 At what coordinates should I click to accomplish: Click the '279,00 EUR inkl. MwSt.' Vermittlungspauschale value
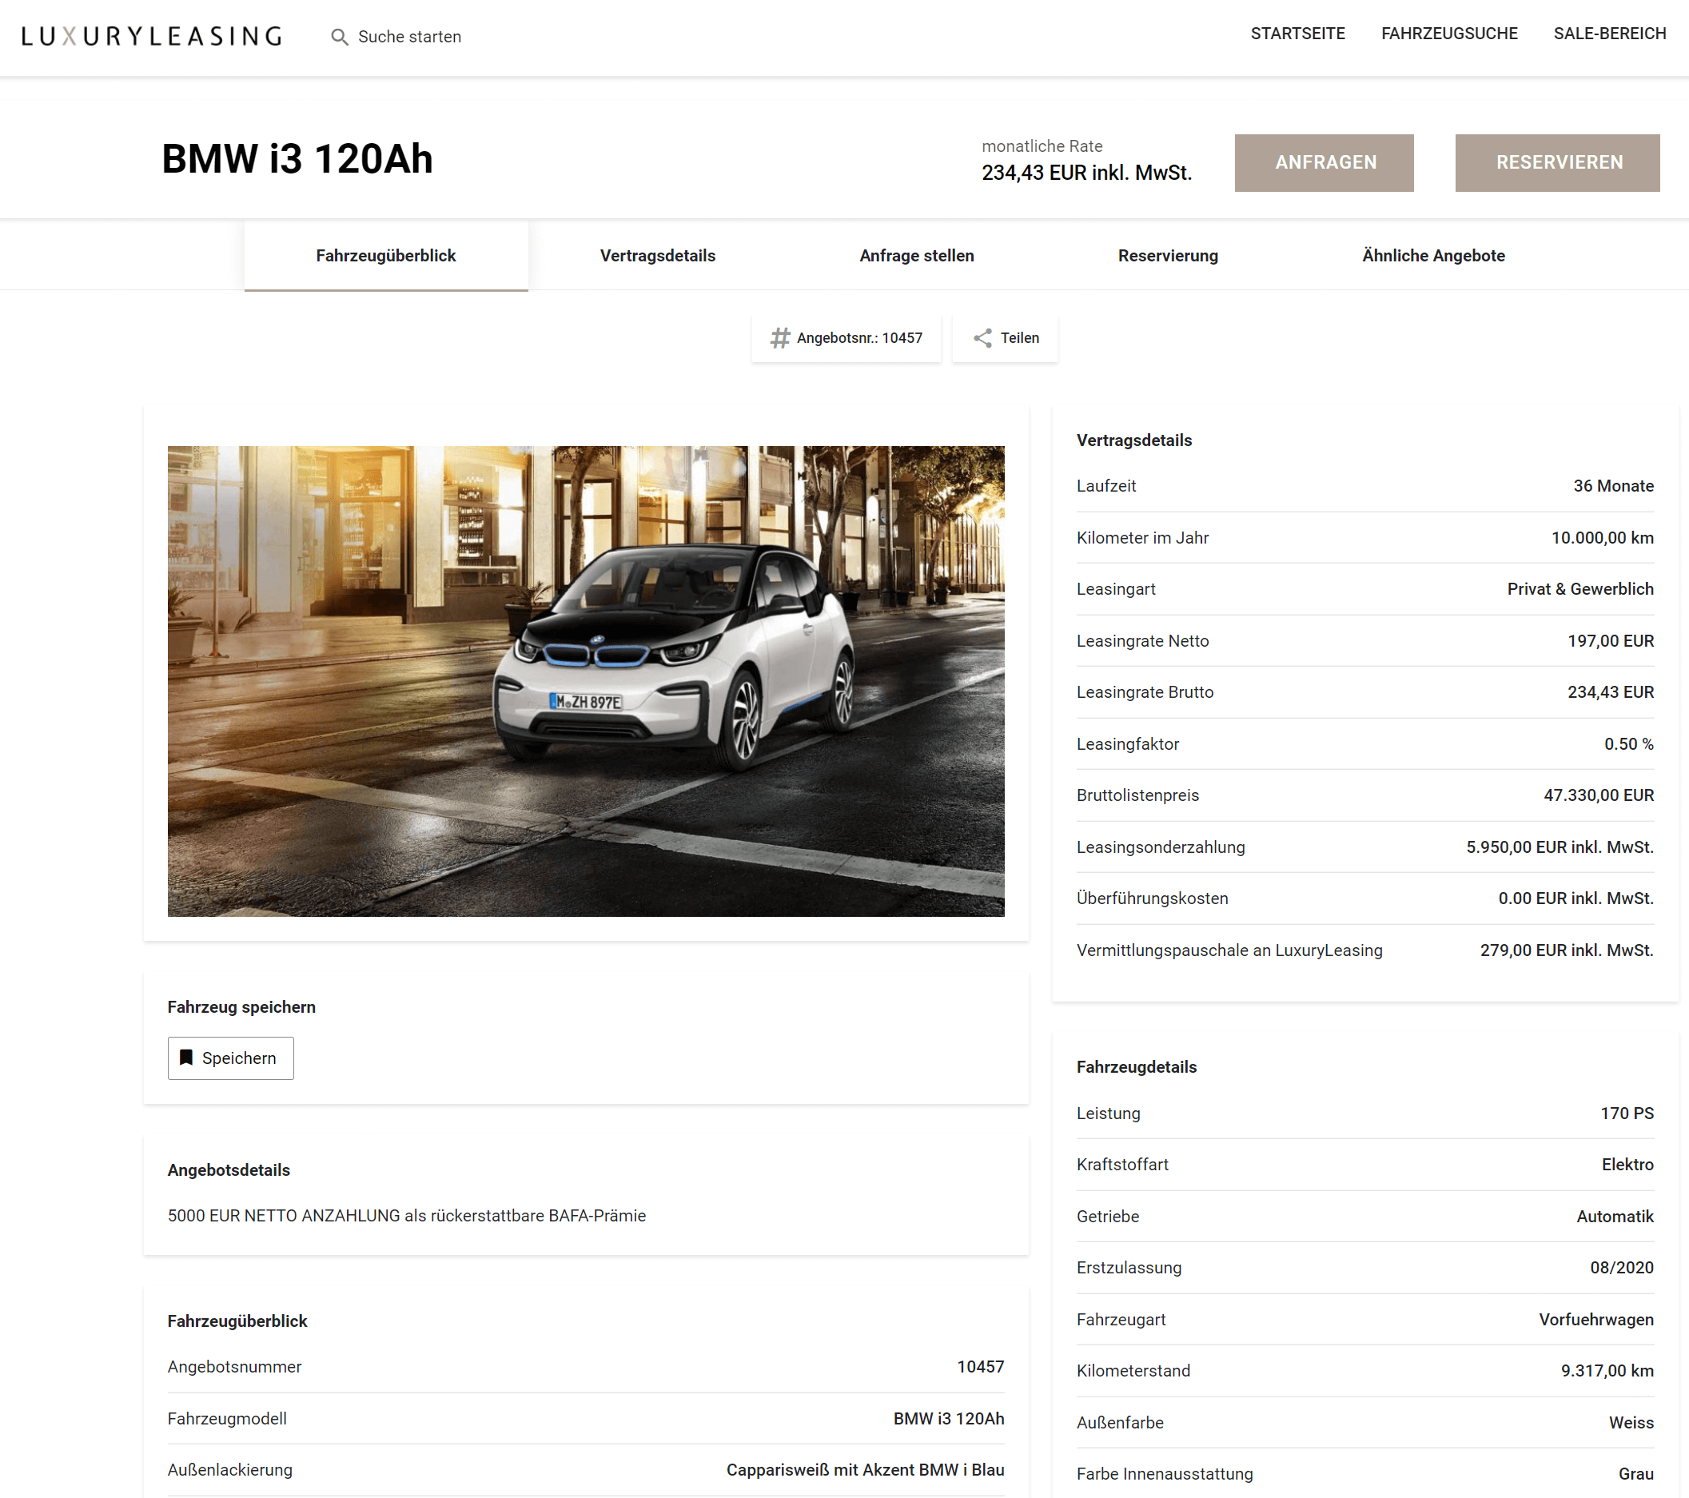point(1567,951)
